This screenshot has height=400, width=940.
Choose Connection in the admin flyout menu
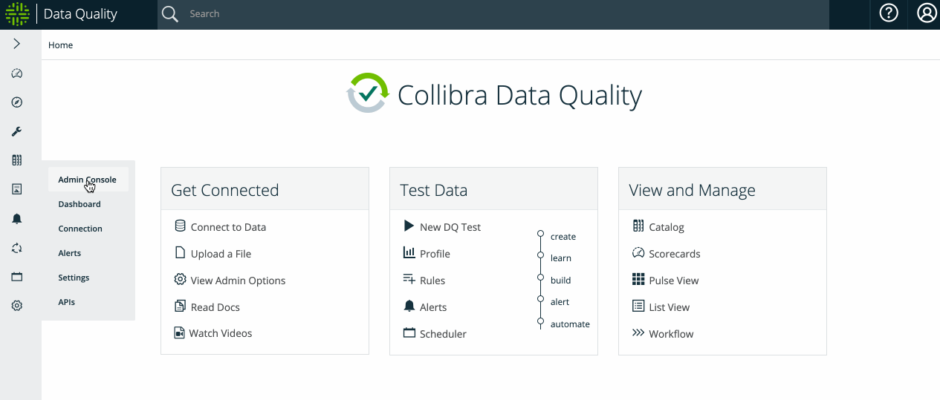pos(80,229)
